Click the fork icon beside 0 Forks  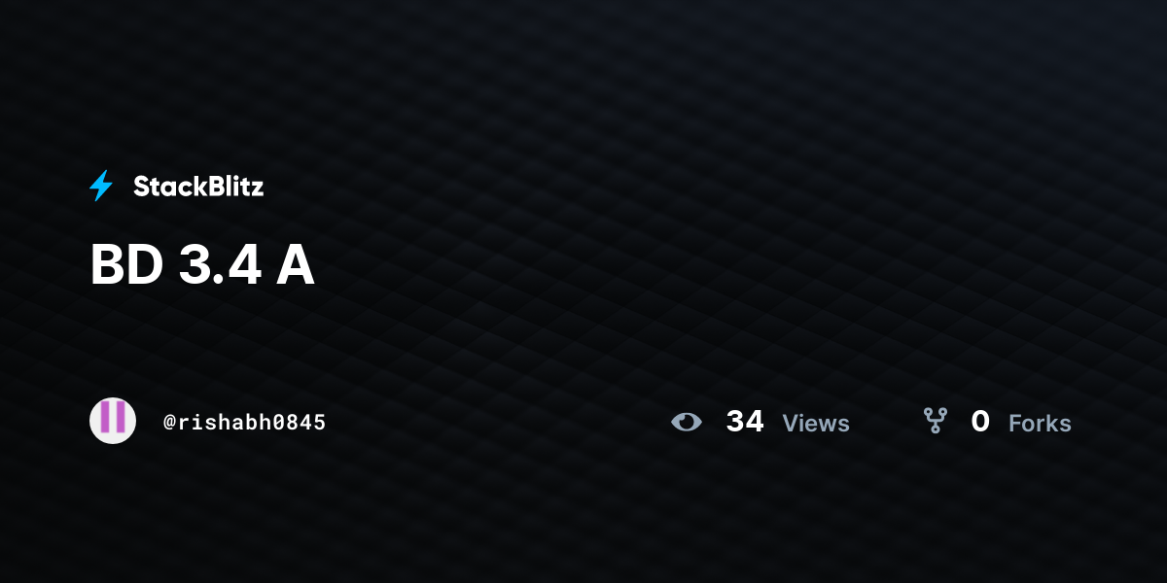point(936,421)
